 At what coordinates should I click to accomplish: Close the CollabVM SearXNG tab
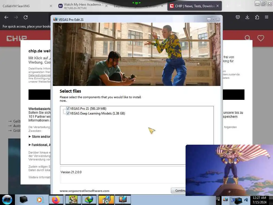coord(51,6)
